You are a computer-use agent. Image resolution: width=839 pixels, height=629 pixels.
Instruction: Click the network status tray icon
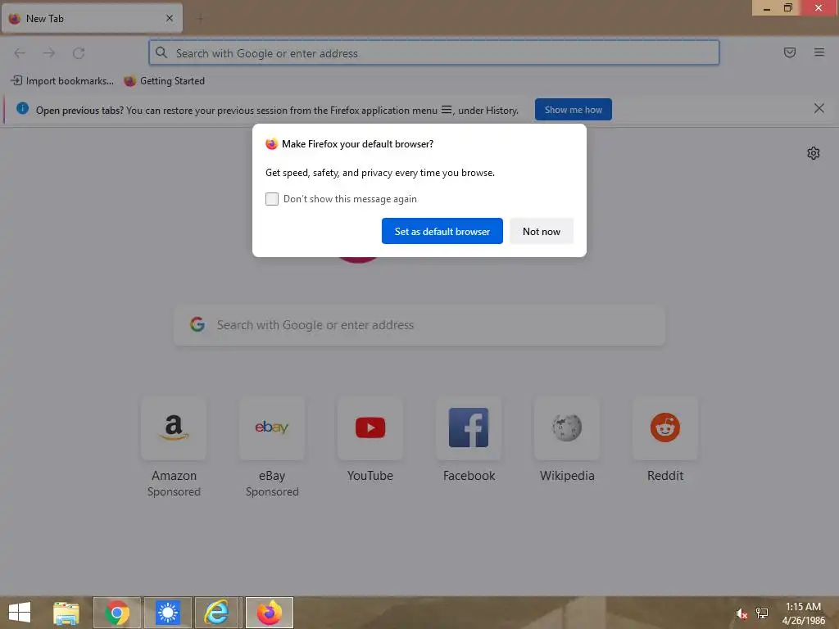tap(762, 613)
